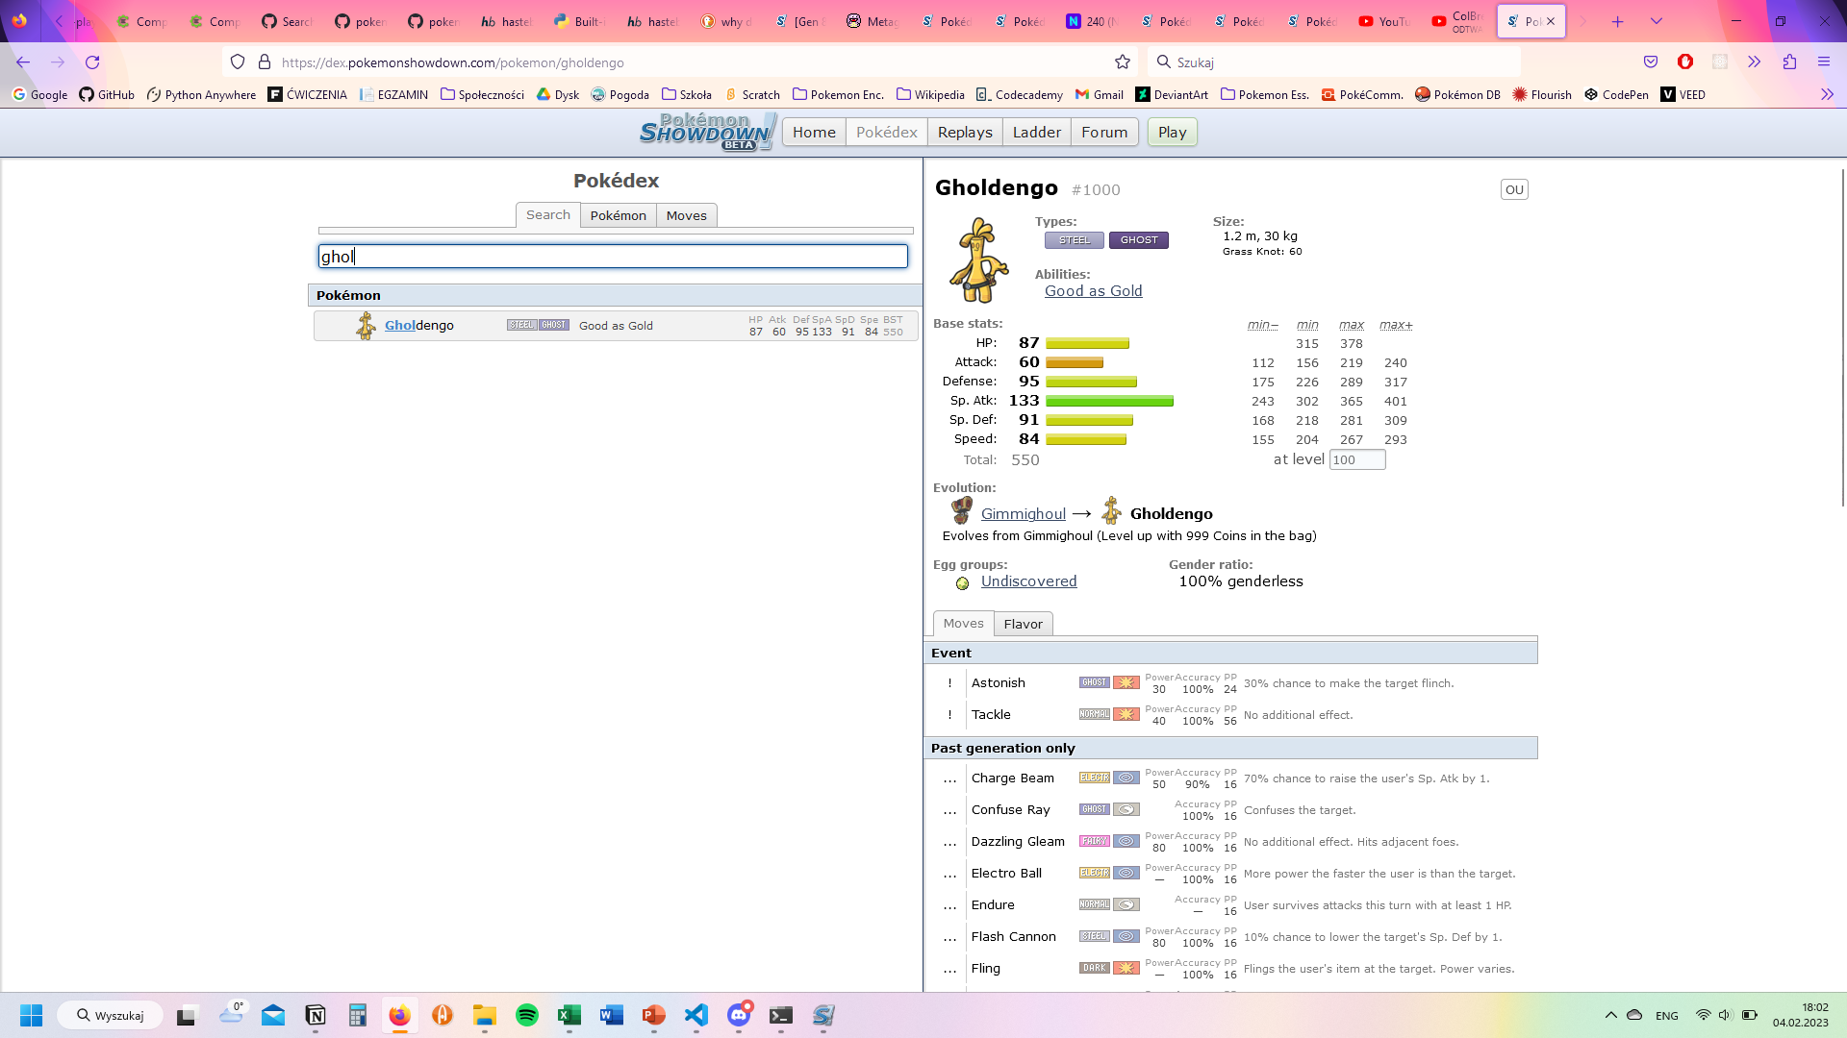The image size is (1847, 1038).
Task: Open the Undiscovered egg group link
Action: [x=1028, y=581]
